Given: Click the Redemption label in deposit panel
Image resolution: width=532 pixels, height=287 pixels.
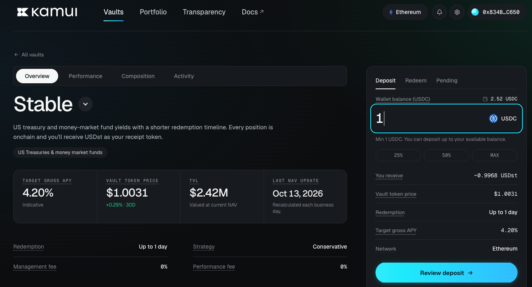Looking at the screenshot, I should tap(390, 212).
